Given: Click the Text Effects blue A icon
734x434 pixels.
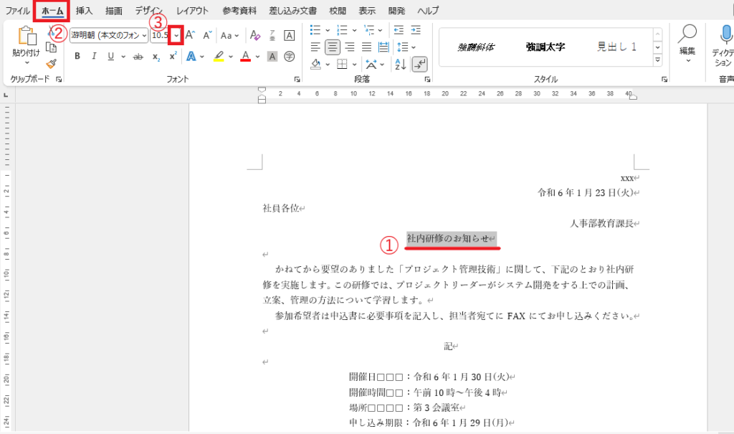Looking at the screenshot, I should coord(191,56).
